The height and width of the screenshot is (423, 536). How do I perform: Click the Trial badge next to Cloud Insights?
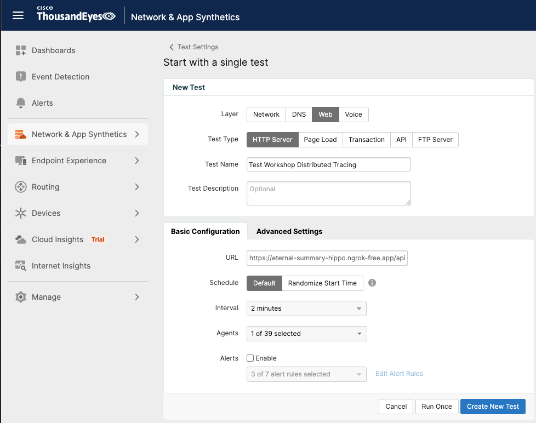98,239
